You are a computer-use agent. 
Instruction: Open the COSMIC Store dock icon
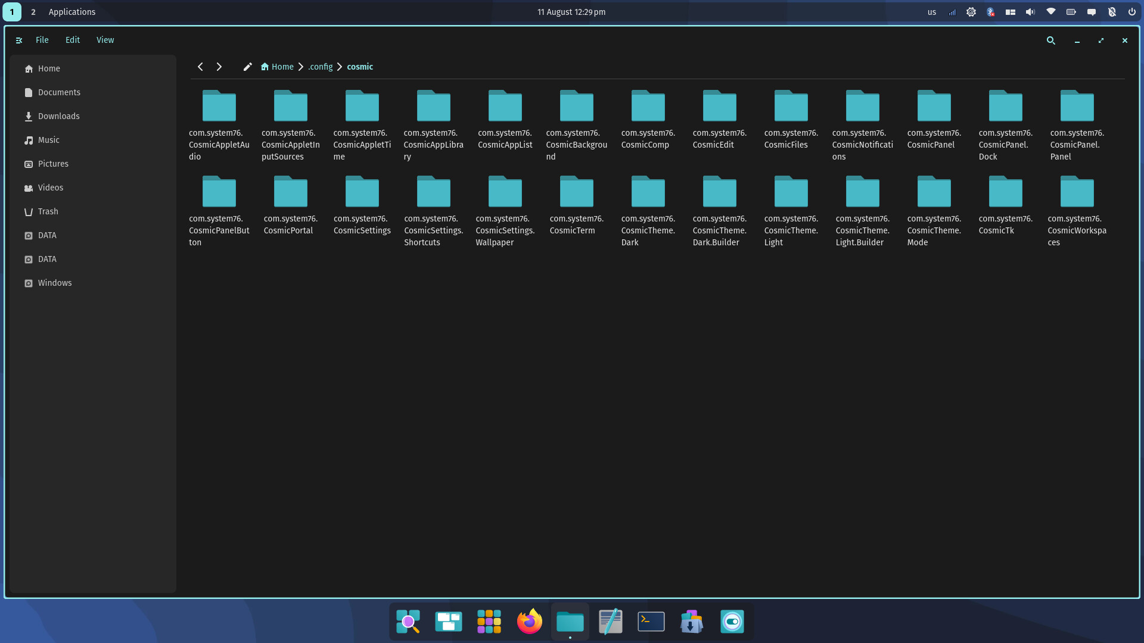(692, 622)
